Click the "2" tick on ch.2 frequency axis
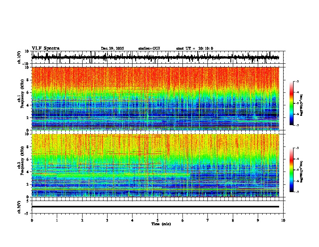 tap(28, 184)
